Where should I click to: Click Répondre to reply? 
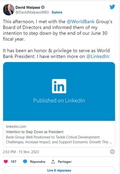point(38,161)
